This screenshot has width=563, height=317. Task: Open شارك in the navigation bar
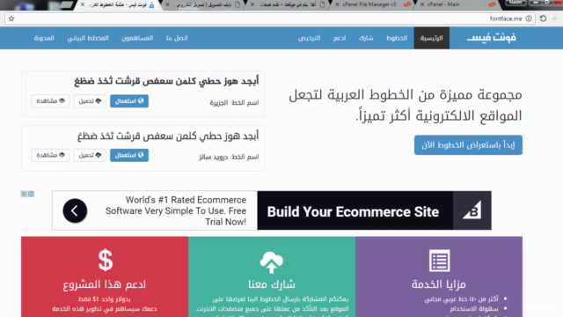pos(366,38)
